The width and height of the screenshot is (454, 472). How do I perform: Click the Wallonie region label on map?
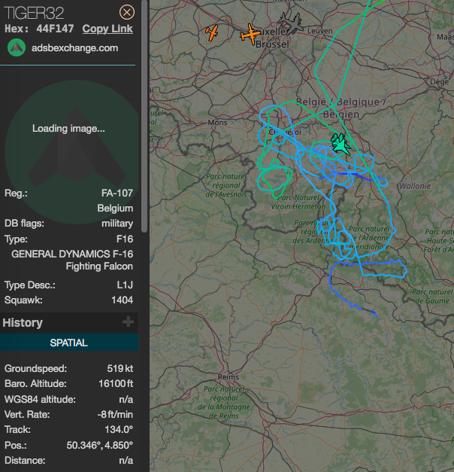[415, 186]
